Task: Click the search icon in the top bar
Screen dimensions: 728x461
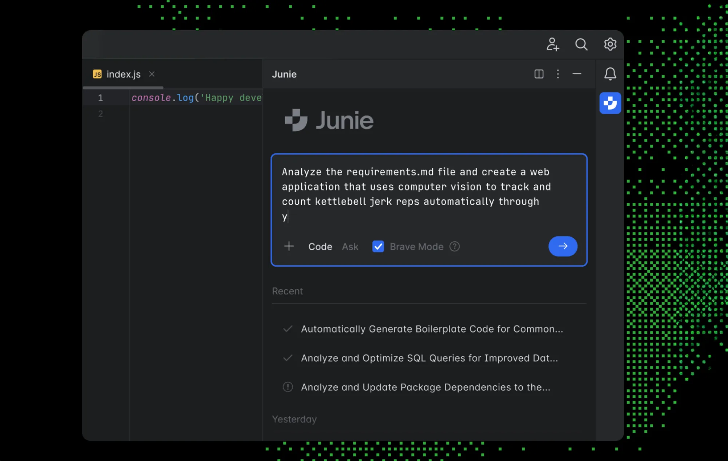Action: pos(581,44)
